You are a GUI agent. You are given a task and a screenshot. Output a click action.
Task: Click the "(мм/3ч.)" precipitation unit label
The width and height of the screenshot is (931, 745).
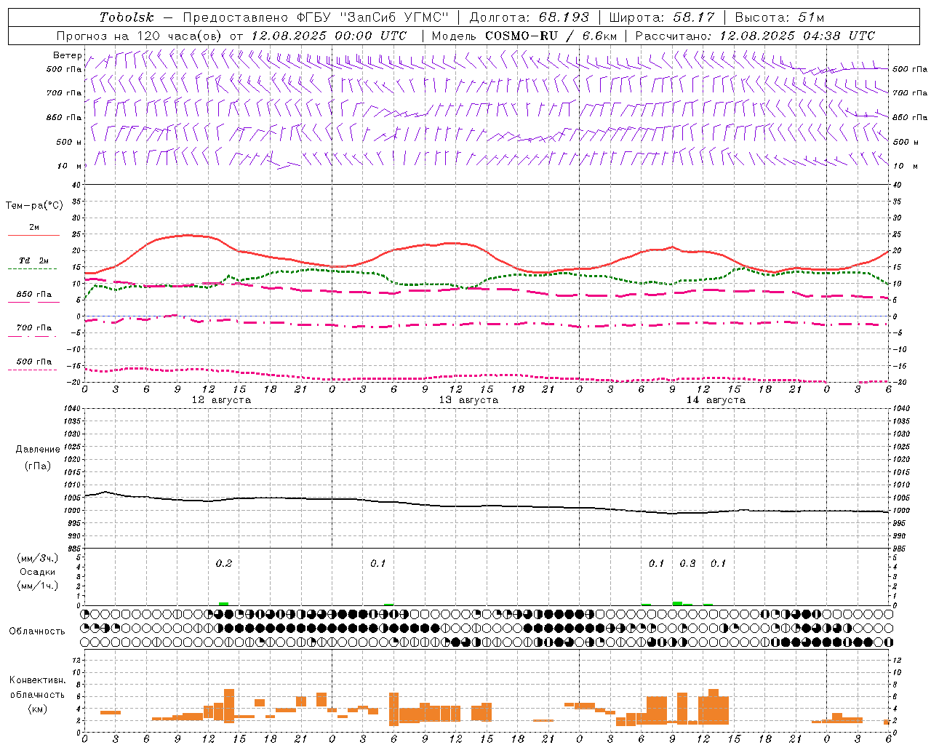(x=37, y=558)
